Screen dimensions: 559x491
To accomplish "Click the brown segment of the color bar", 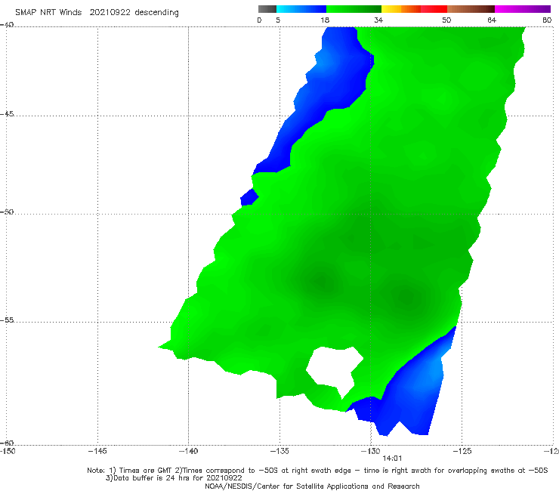I will point(471,9).
